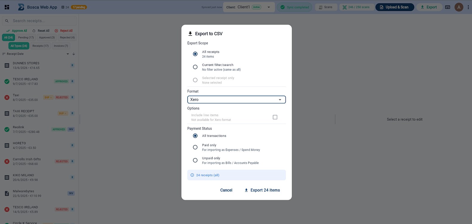Click the Sync completed status
Screen dimensions: 472x224
[295, 7]
